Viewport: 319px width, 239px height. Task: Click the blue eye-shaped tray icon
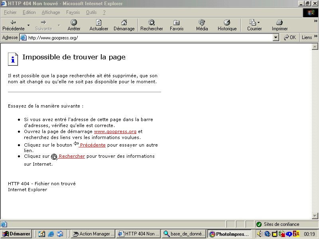[x=289, y=234]
